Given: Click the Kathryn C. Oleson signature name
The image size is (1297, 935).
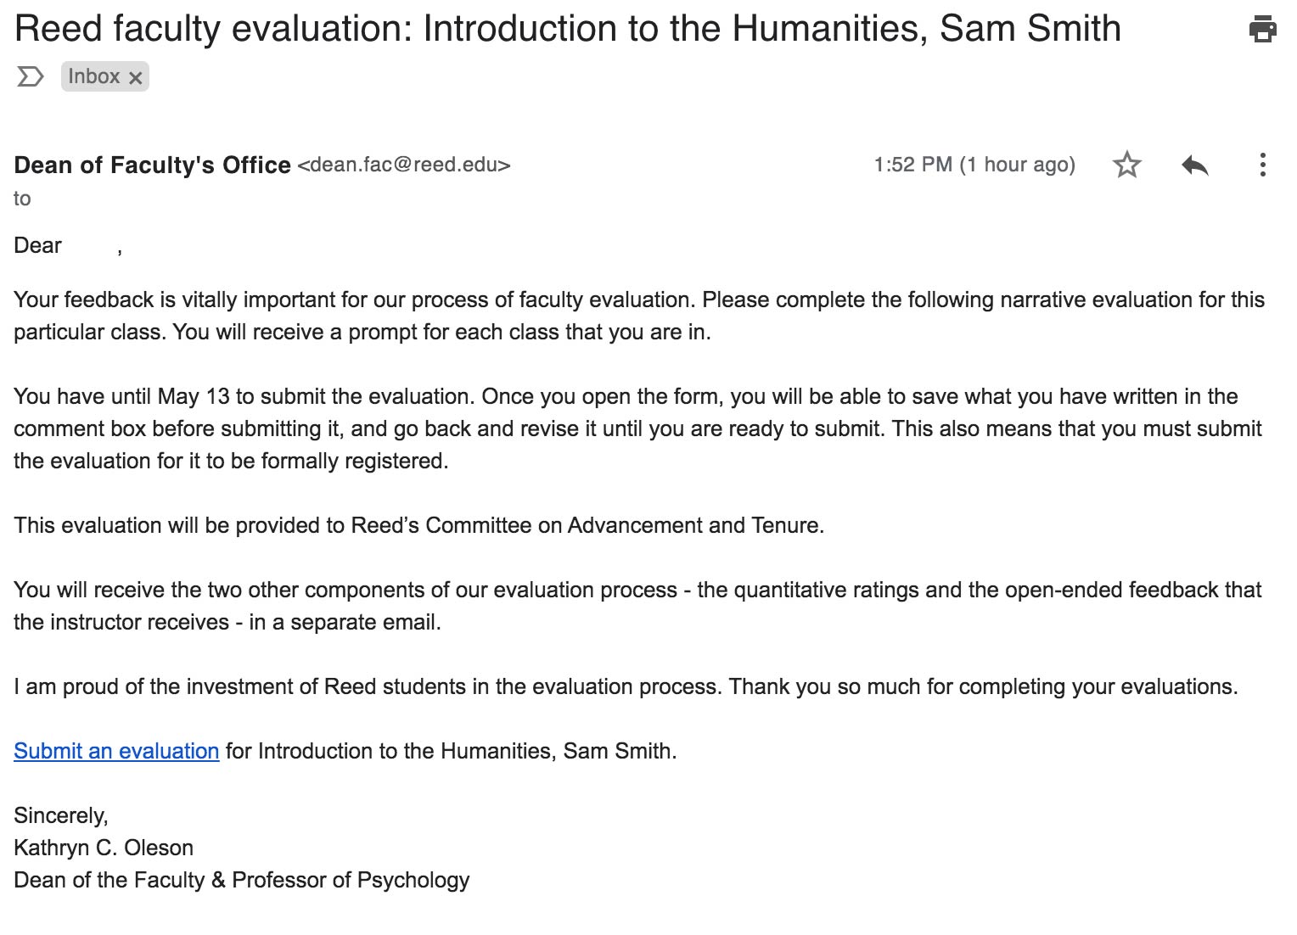Looking at the screenshot, I should coord(104,848).
